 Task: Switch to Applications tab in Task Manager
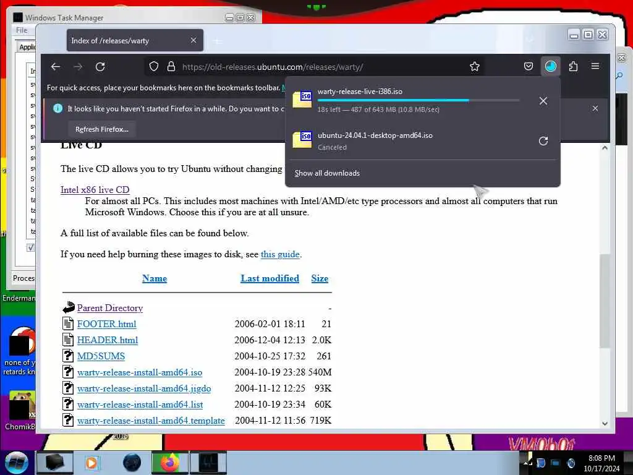(x=27, y=47)
